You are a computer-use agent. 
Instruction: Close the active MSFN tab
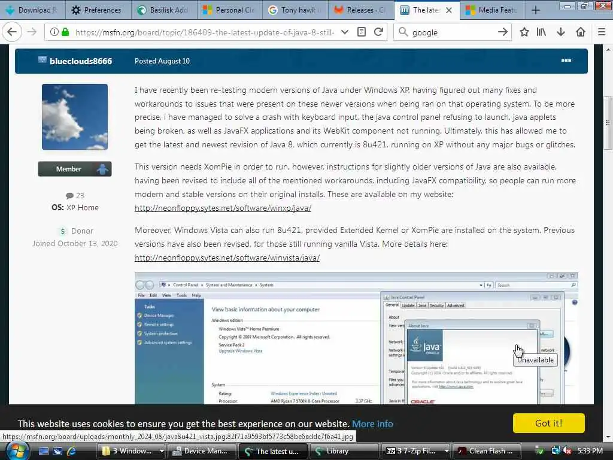(449, 10)
